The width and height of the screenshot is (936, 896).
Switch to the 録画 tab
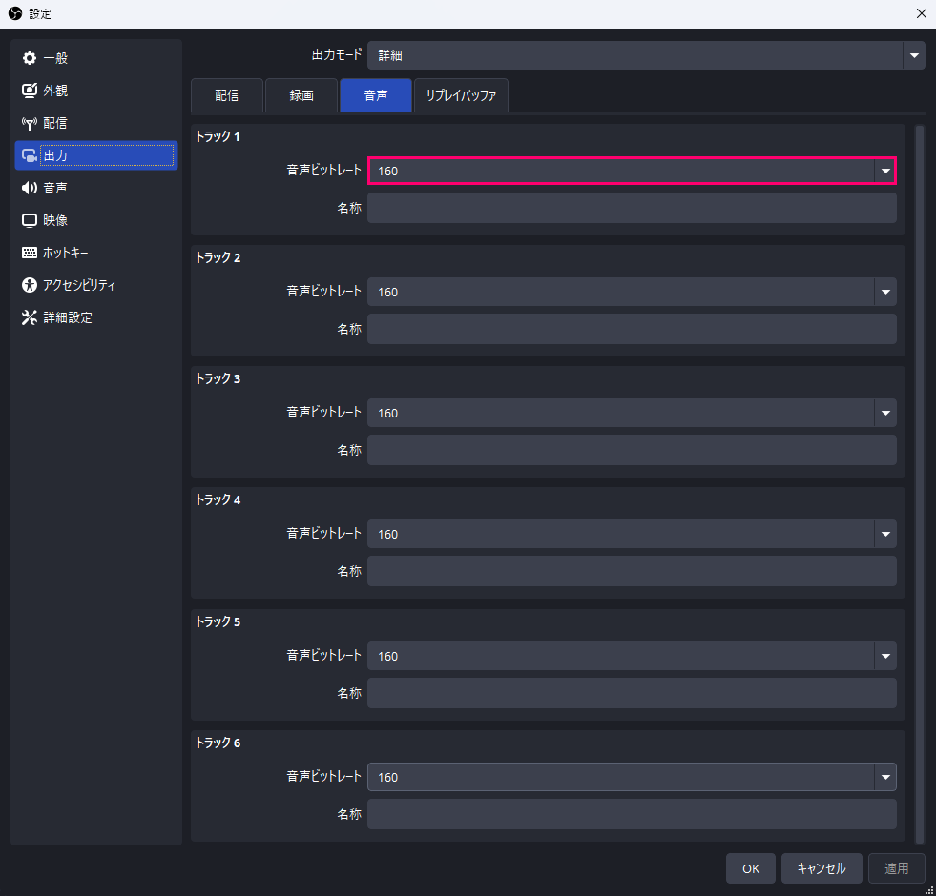click(302, 95)
